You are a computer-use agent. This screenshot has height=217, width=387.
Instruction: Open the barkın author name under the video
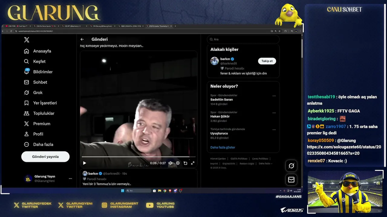(93, 174)
